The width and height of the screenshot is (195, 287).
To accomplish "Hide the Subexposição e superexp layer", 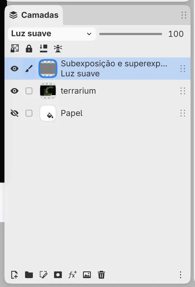I will click(x=14, y=69).
